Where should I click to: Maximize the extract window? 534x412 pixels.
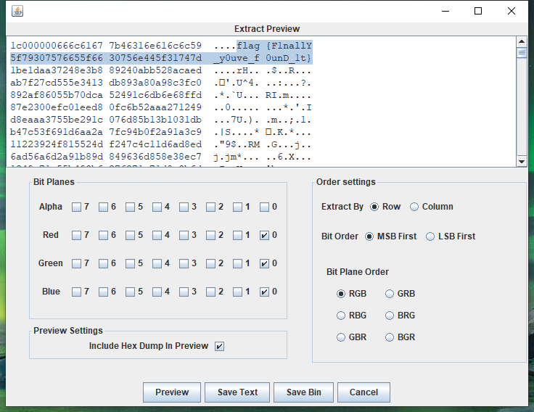click(x=478, y=11)
